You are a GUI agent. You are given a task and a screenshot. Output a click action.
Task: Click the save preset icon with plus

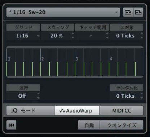[128, 12]
